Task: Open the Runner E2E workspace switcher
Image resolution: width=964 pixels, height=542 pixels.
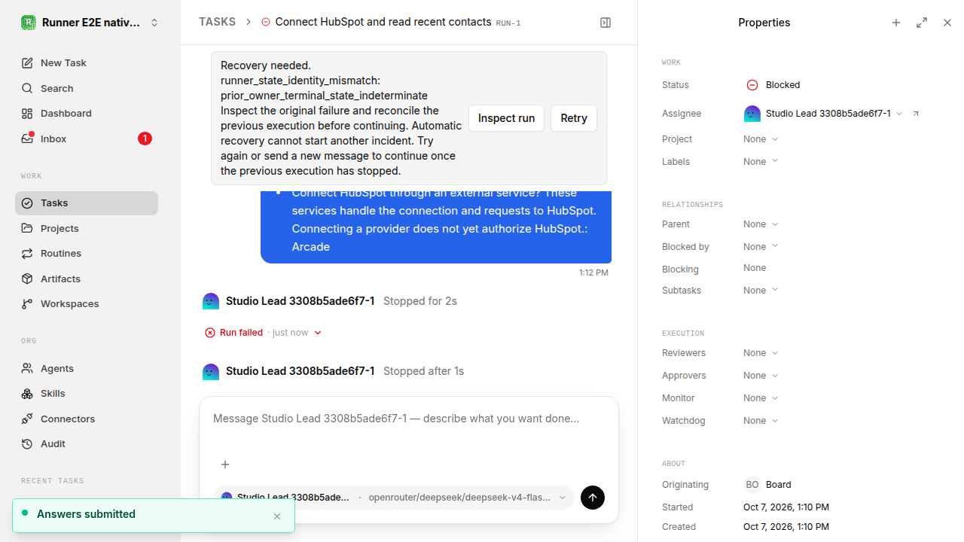Action: [90, 23]
